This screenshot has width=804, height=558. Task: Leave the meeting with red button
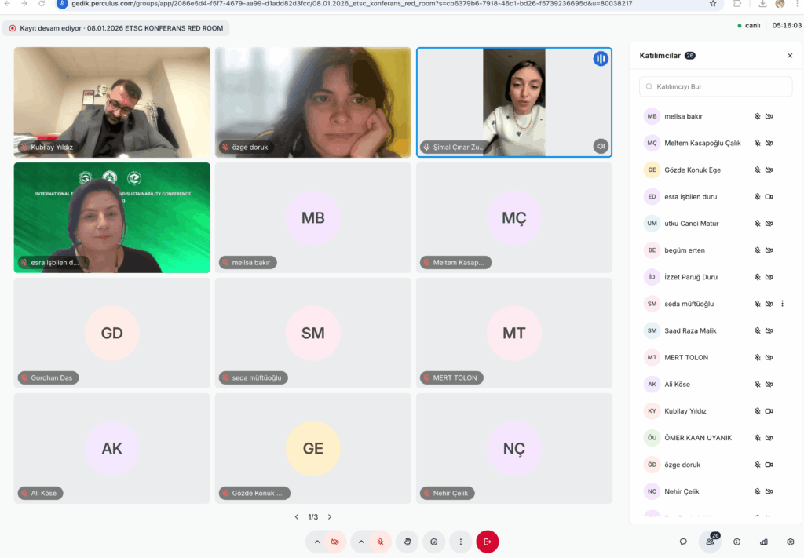click(x=487, y=542)
